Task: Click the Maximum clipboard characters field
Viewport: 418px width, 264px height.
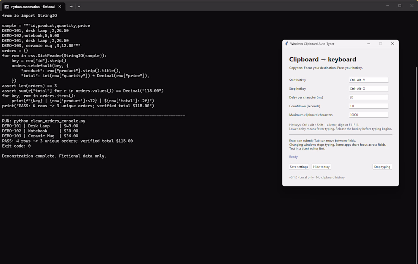Action: click(x=369, y=115)
